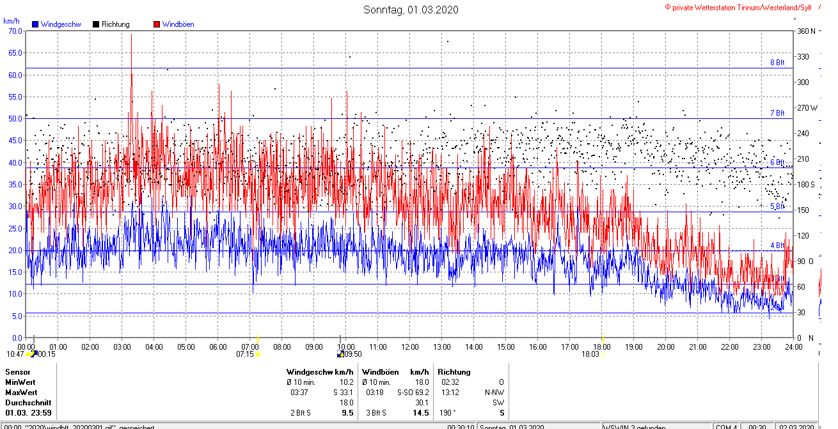Click the status bar saved-file message
Viewport: 838px width, 429px height.
click(79, 427)
